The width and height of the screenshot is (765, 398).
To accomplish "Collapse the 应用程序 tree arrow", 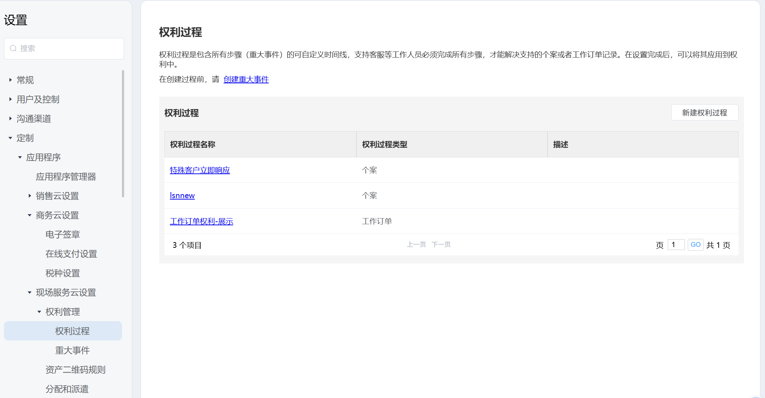I will (20, 157).
